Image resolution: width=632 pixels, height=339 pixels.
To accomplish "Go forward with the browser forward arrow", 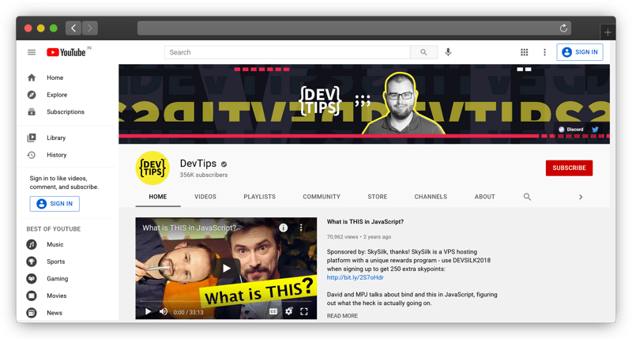I will (90, 28).
